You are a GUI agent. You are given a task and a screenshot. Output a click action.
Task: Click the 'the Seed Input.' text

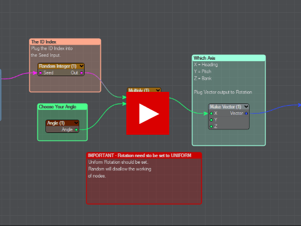[45, 55]
